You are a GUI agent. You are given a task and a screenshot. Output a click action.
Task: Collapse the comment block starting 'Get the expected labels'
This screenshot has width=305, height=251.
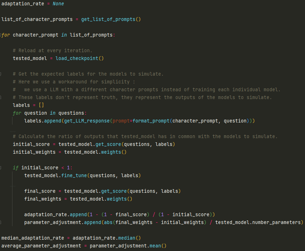click(1, 74)
